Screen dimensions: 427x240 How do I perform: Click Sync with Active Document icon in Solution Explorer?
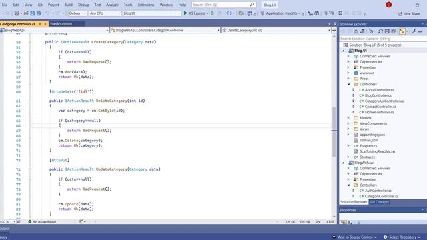381,31
